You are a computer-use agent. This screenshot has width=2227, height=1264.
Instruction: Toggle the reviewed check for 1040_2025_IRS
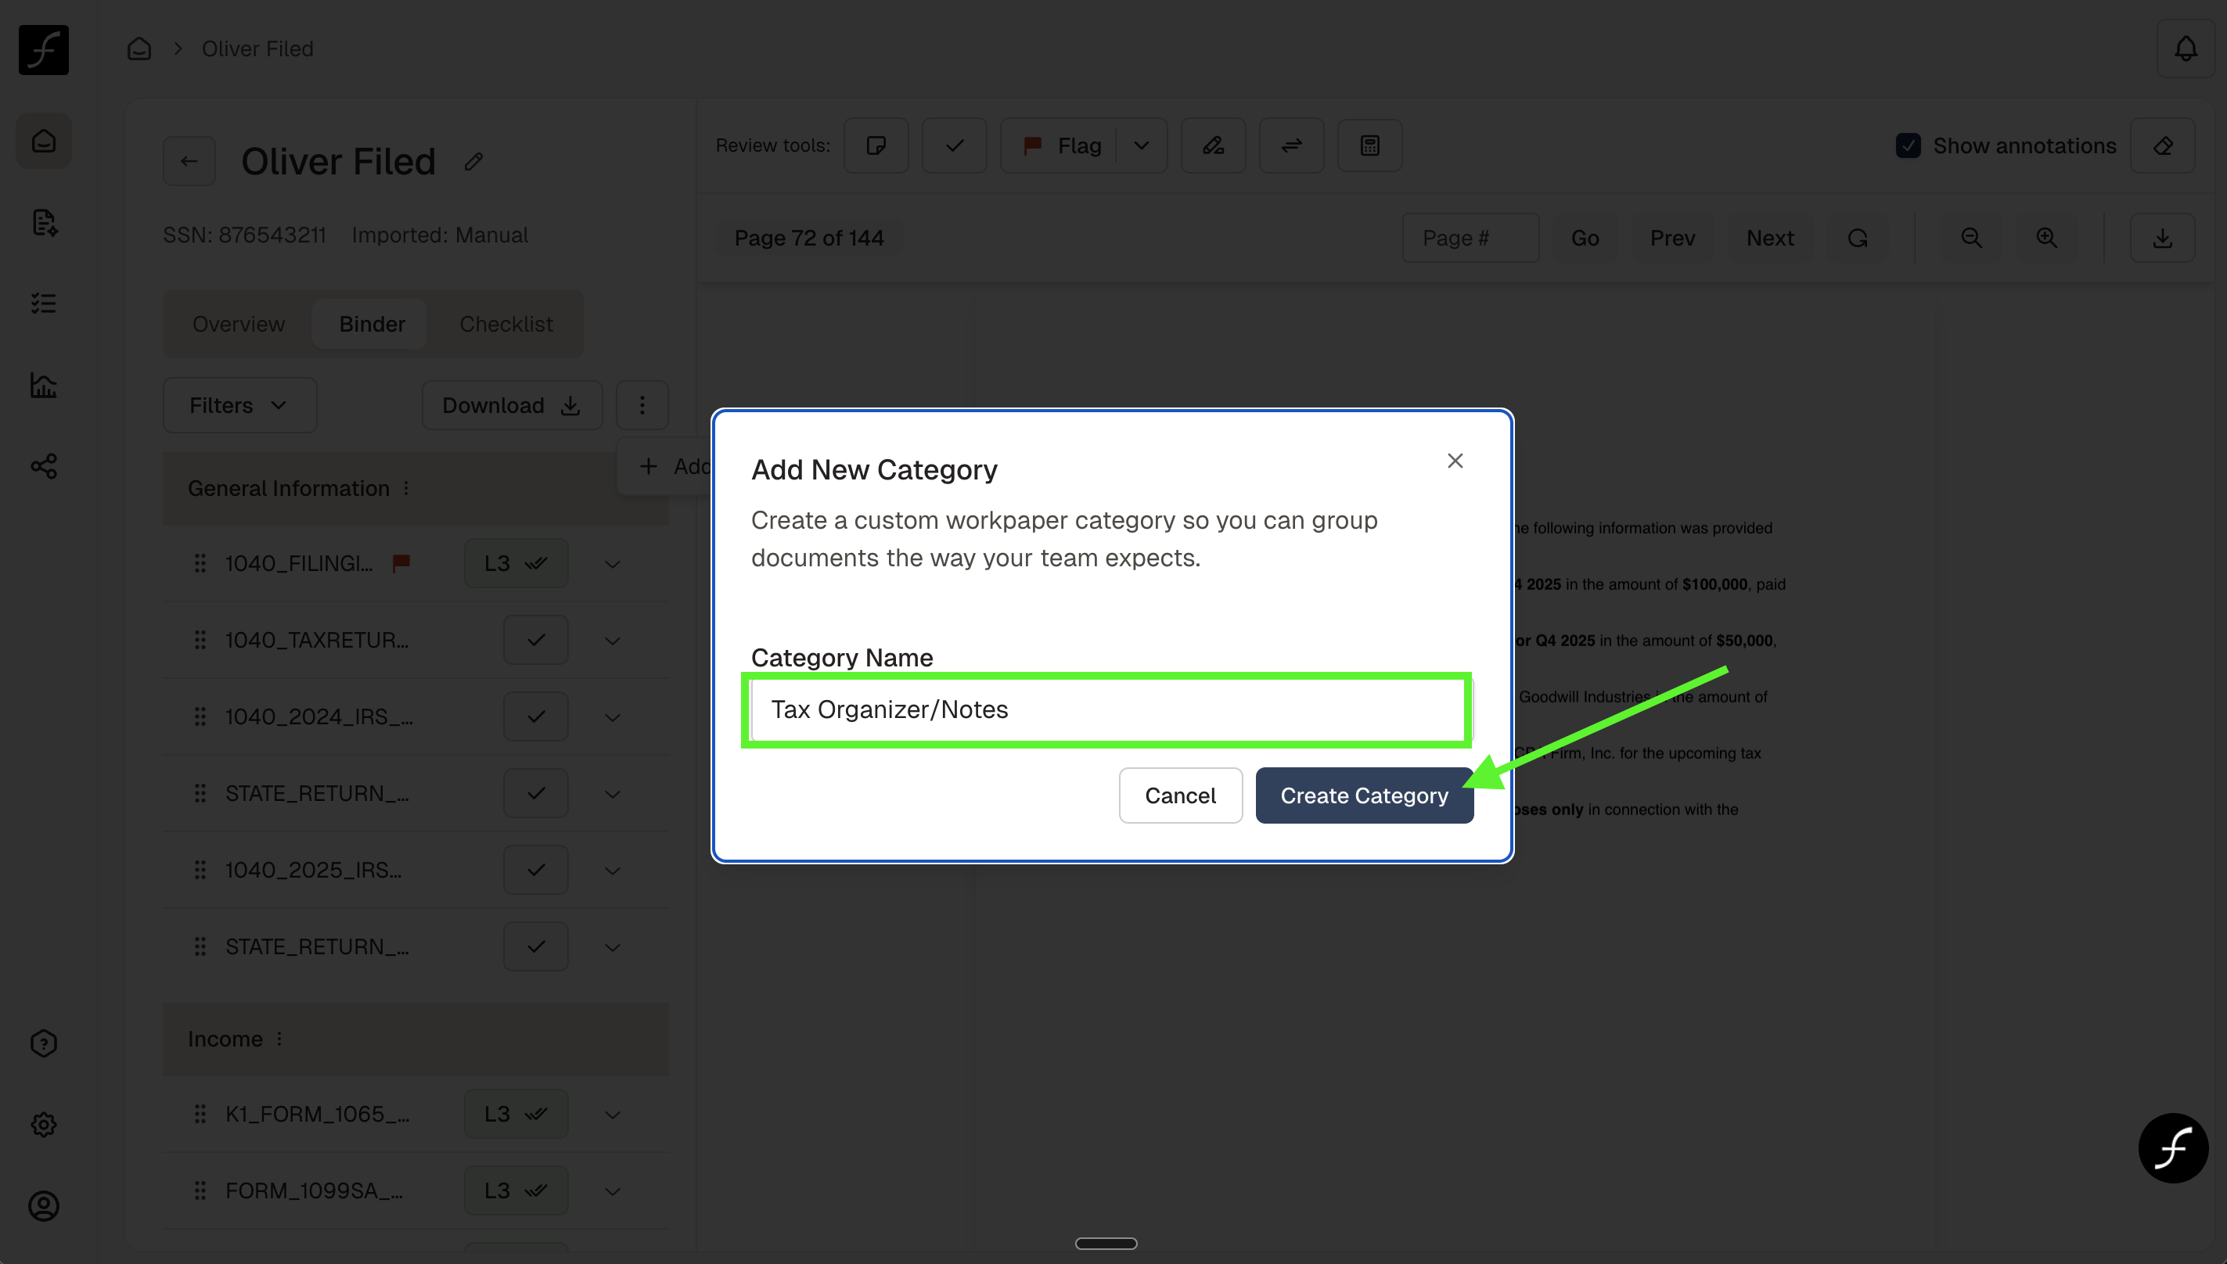click(536, 870)
